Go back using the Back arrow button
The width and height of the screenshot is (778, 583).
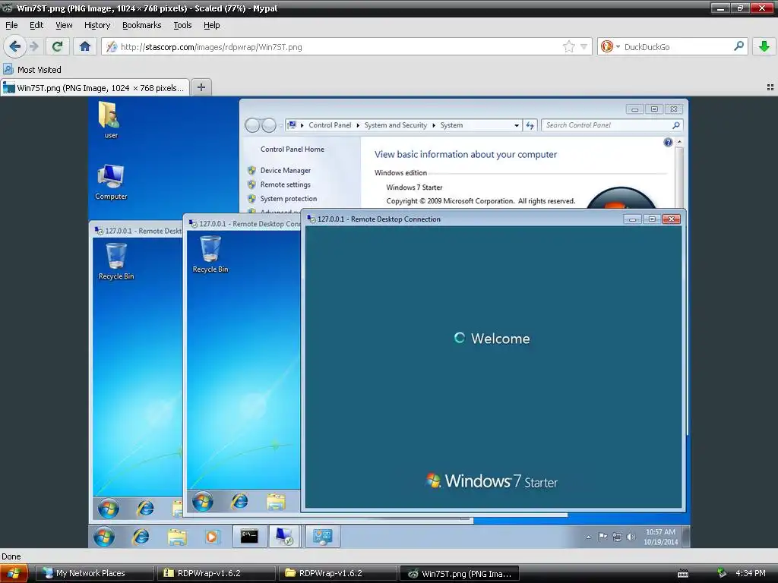(x=15, y=46)
